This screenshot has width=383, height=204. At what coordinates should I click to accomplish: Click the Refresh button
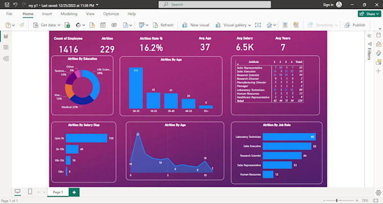[x=163, y=25]
